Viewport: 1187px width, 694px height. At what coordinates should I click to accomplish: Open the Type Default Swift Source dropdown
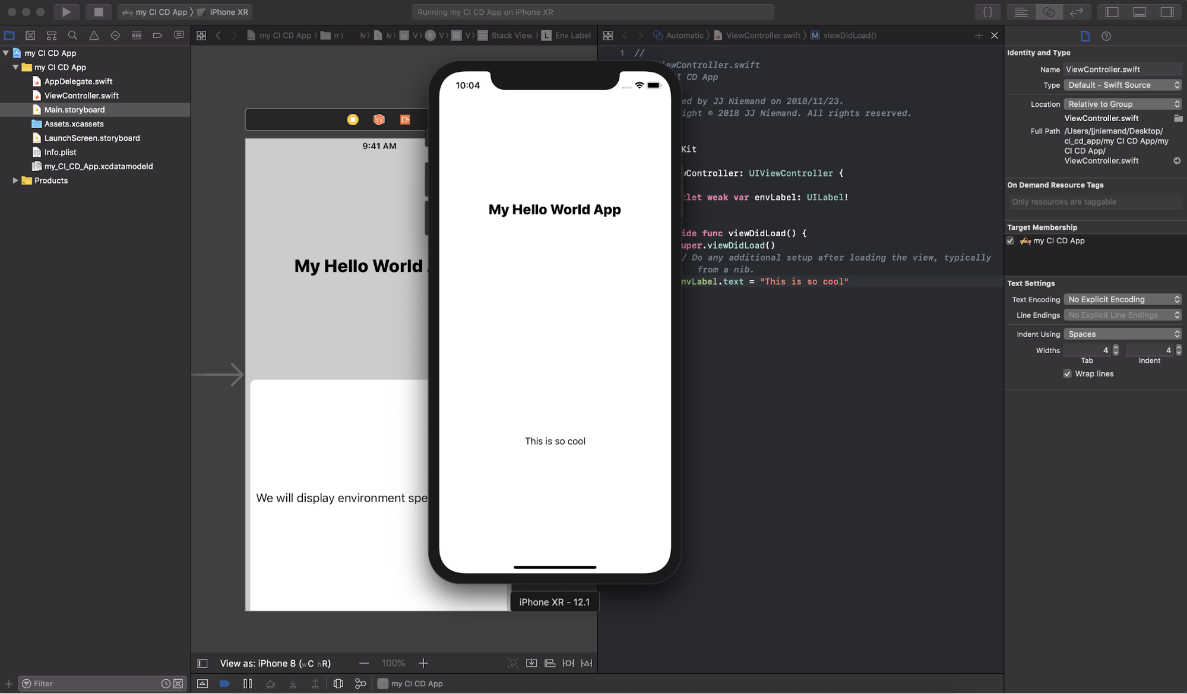[x=1122, y=85]
